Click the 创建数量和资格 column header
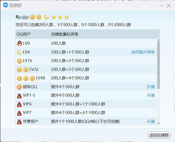 coord(65,34)
